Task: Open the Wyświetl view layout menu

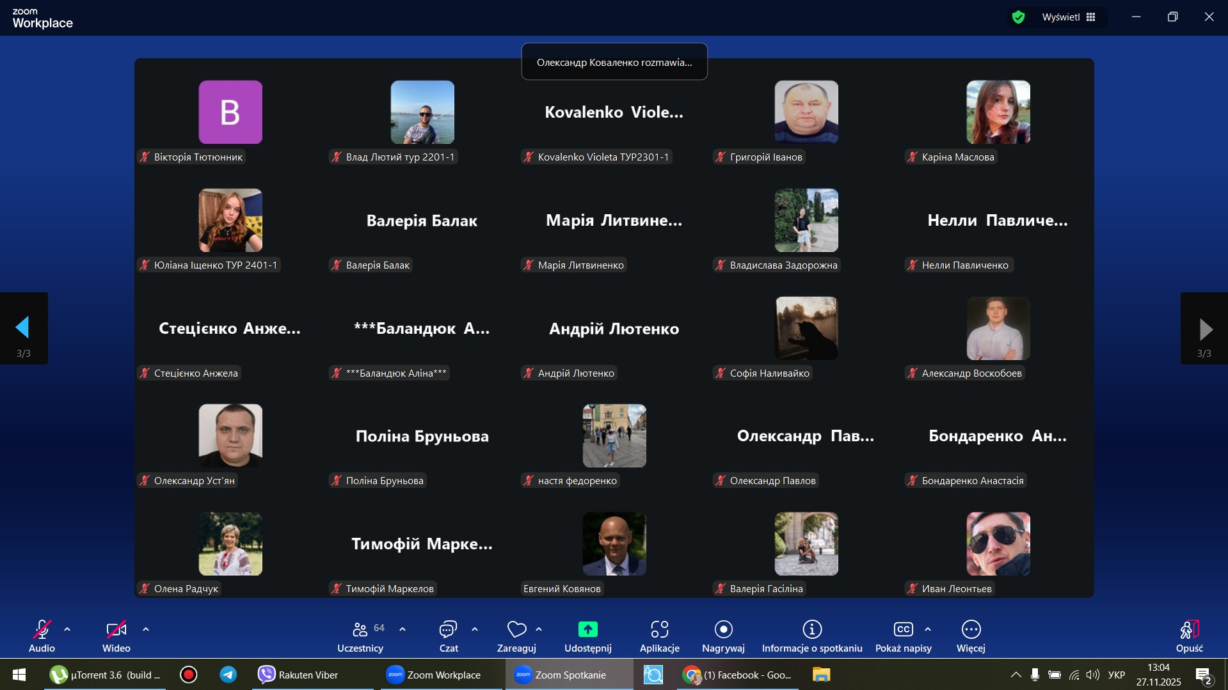Action: (x=1069, y=17)
